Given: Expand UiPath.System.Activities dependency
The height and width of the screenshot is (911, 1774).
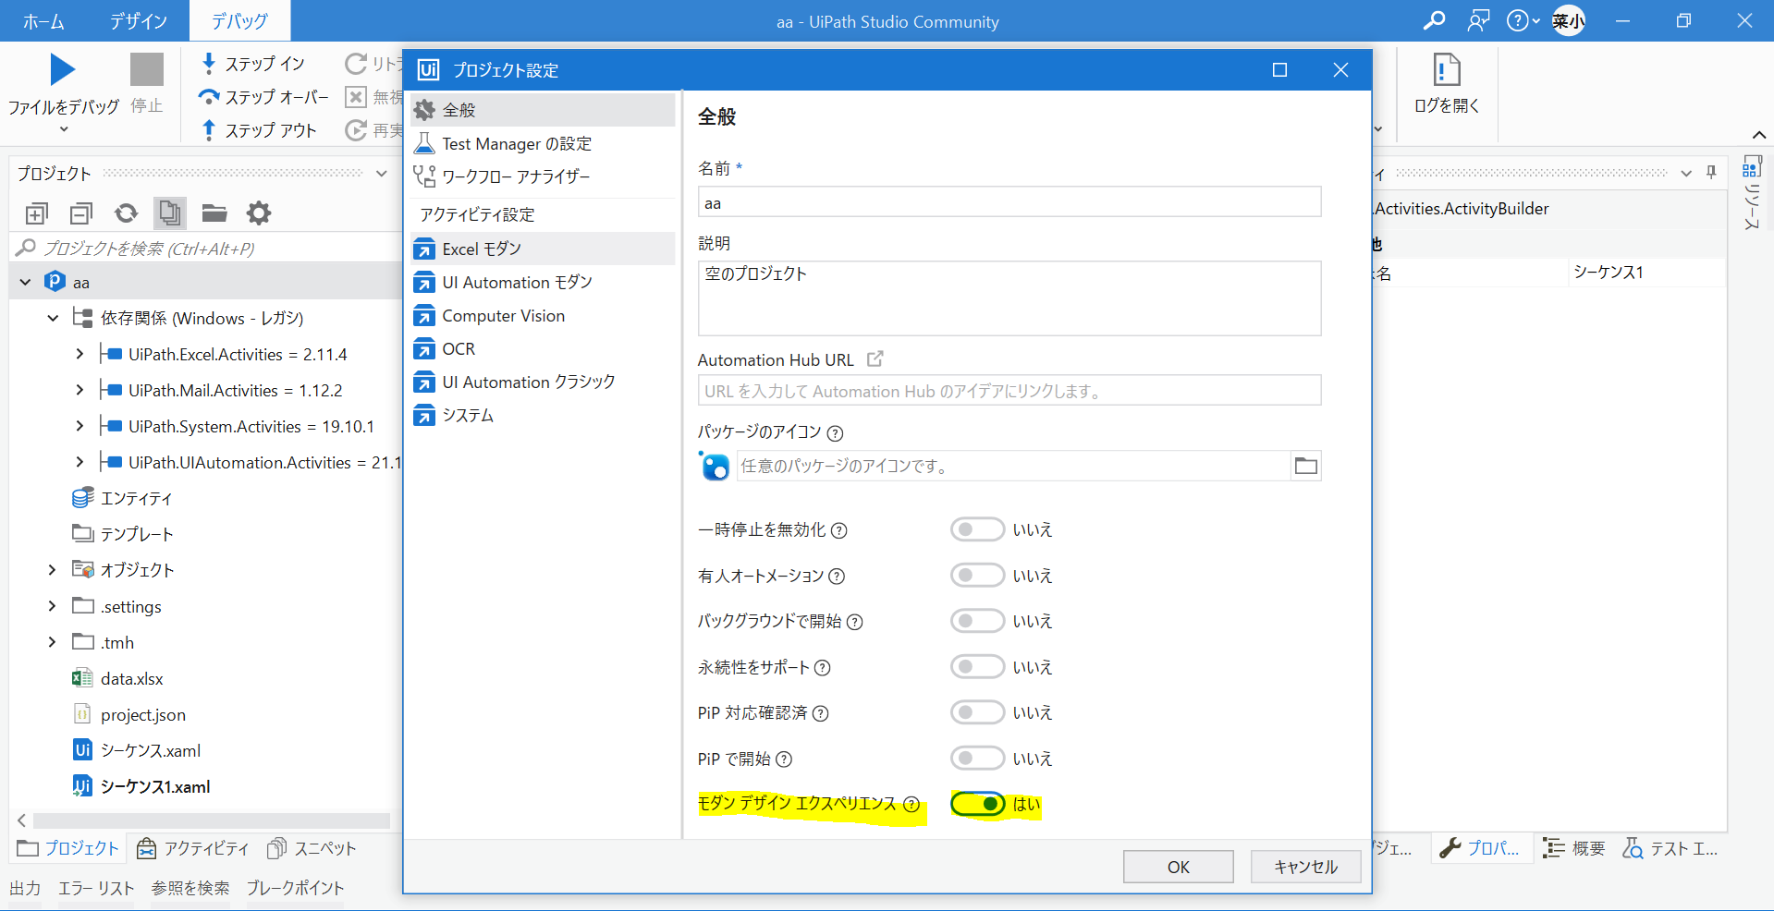Looking at the screenshot, I should point(80,426).
